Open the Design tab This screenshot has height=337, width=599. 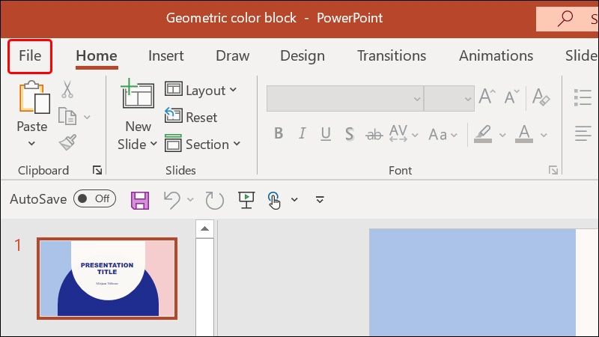pyautogui.click(x=302, y=56)
